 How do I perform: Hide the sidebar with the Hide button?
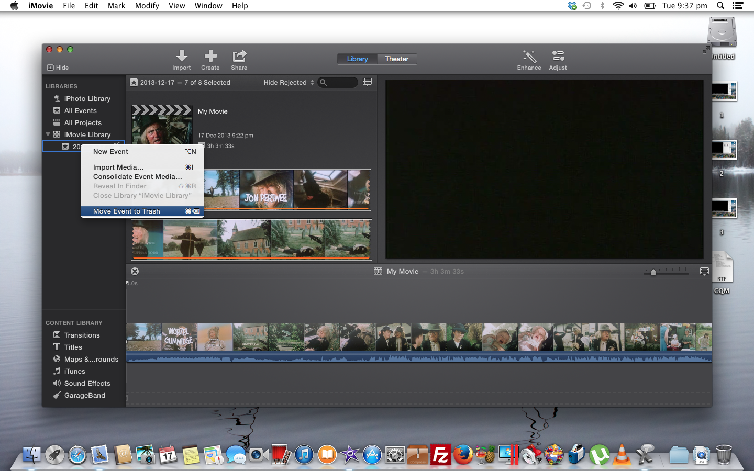[58, 68]
